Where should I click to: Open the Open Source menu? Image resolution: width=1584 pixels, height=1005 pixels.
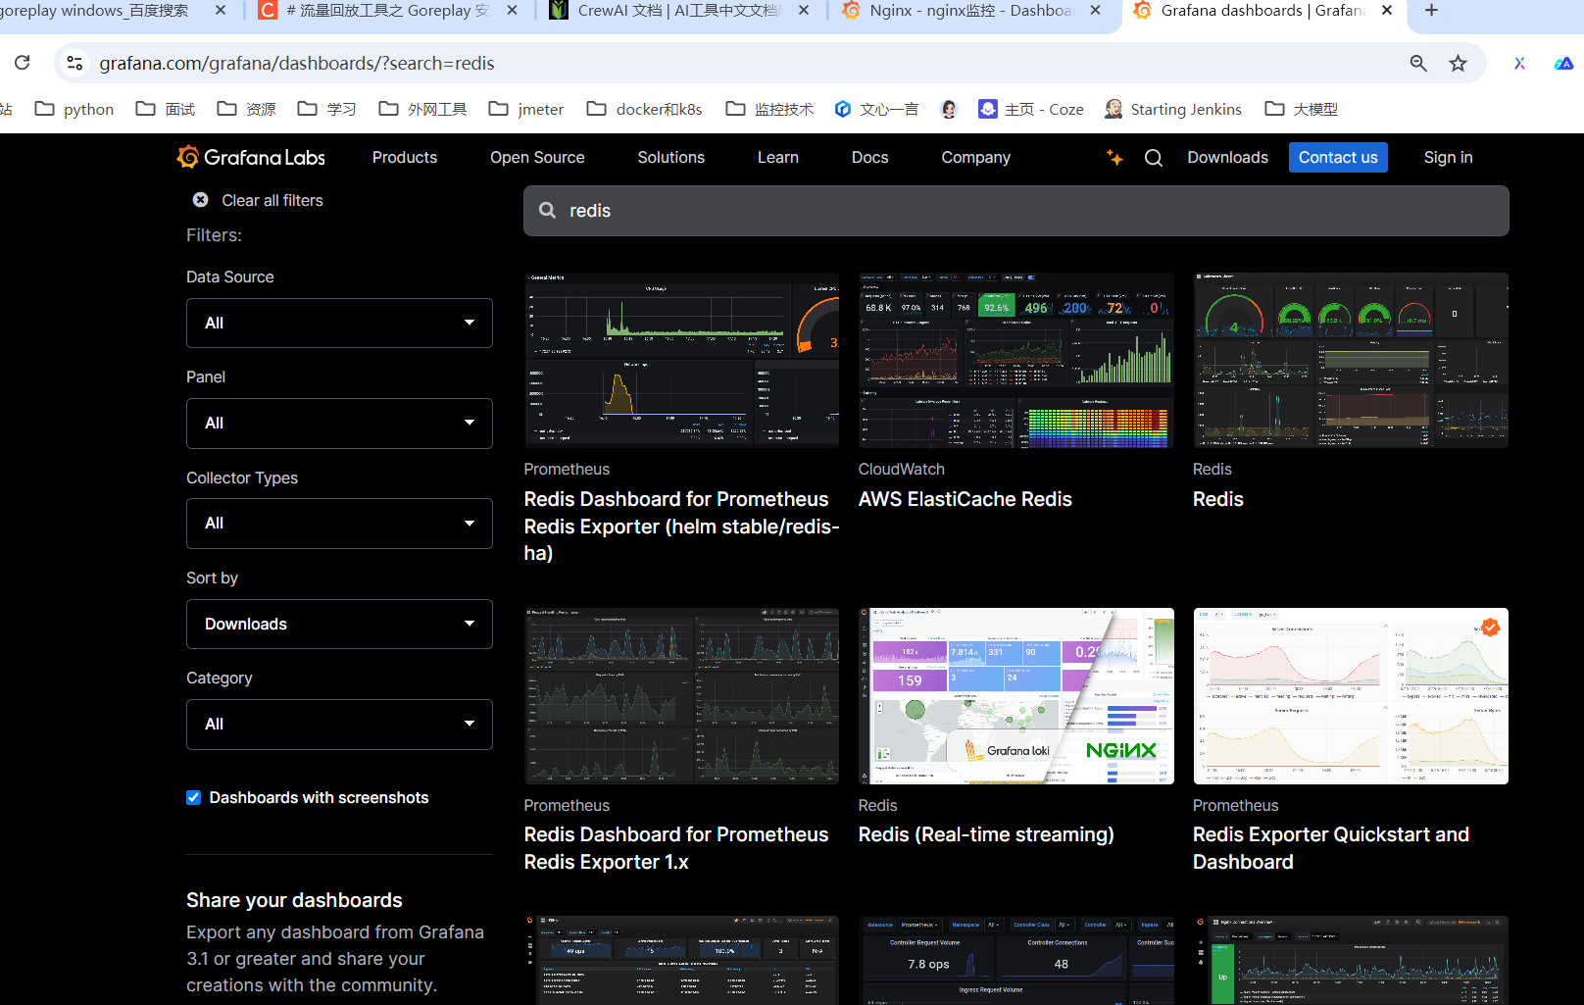[x=537, y=157]
